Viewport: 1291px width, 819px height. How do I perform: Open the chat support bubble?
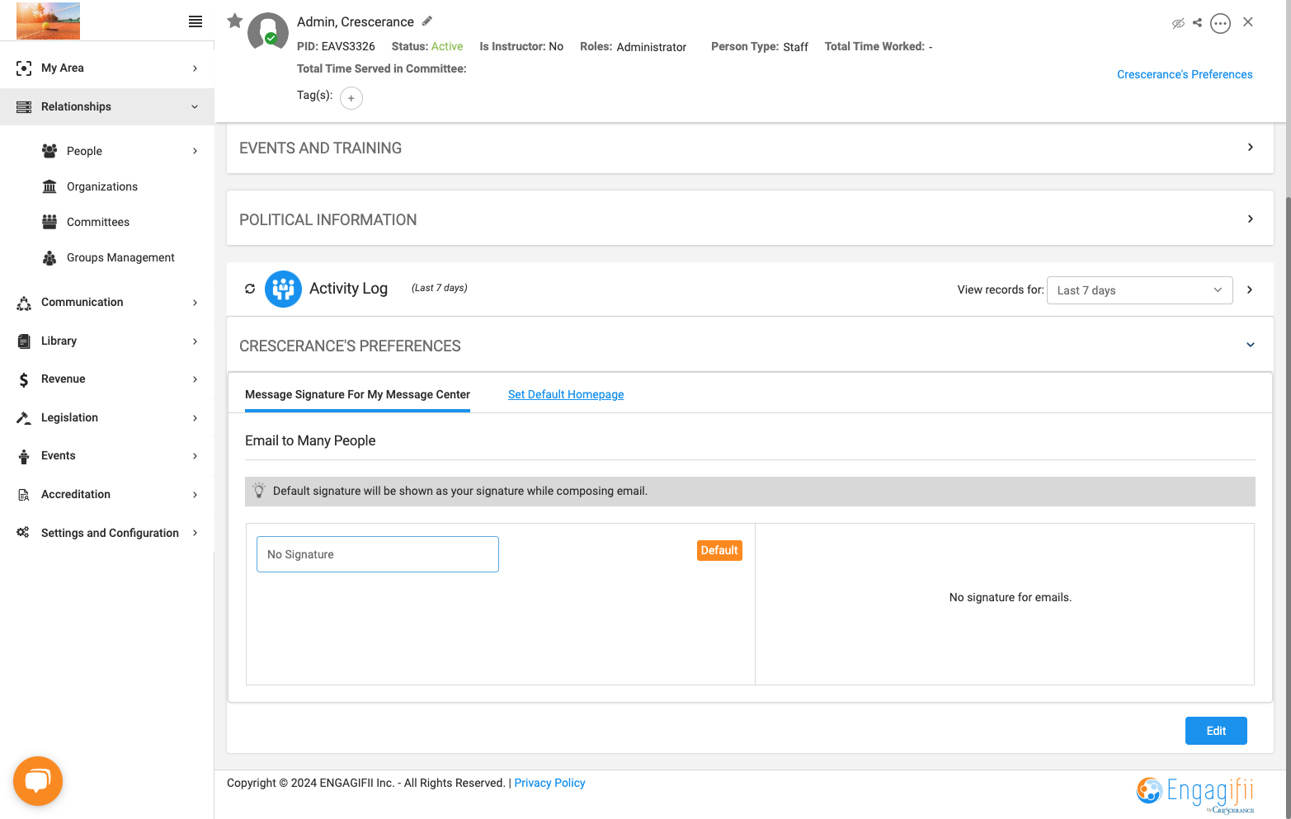pos(38,781)
